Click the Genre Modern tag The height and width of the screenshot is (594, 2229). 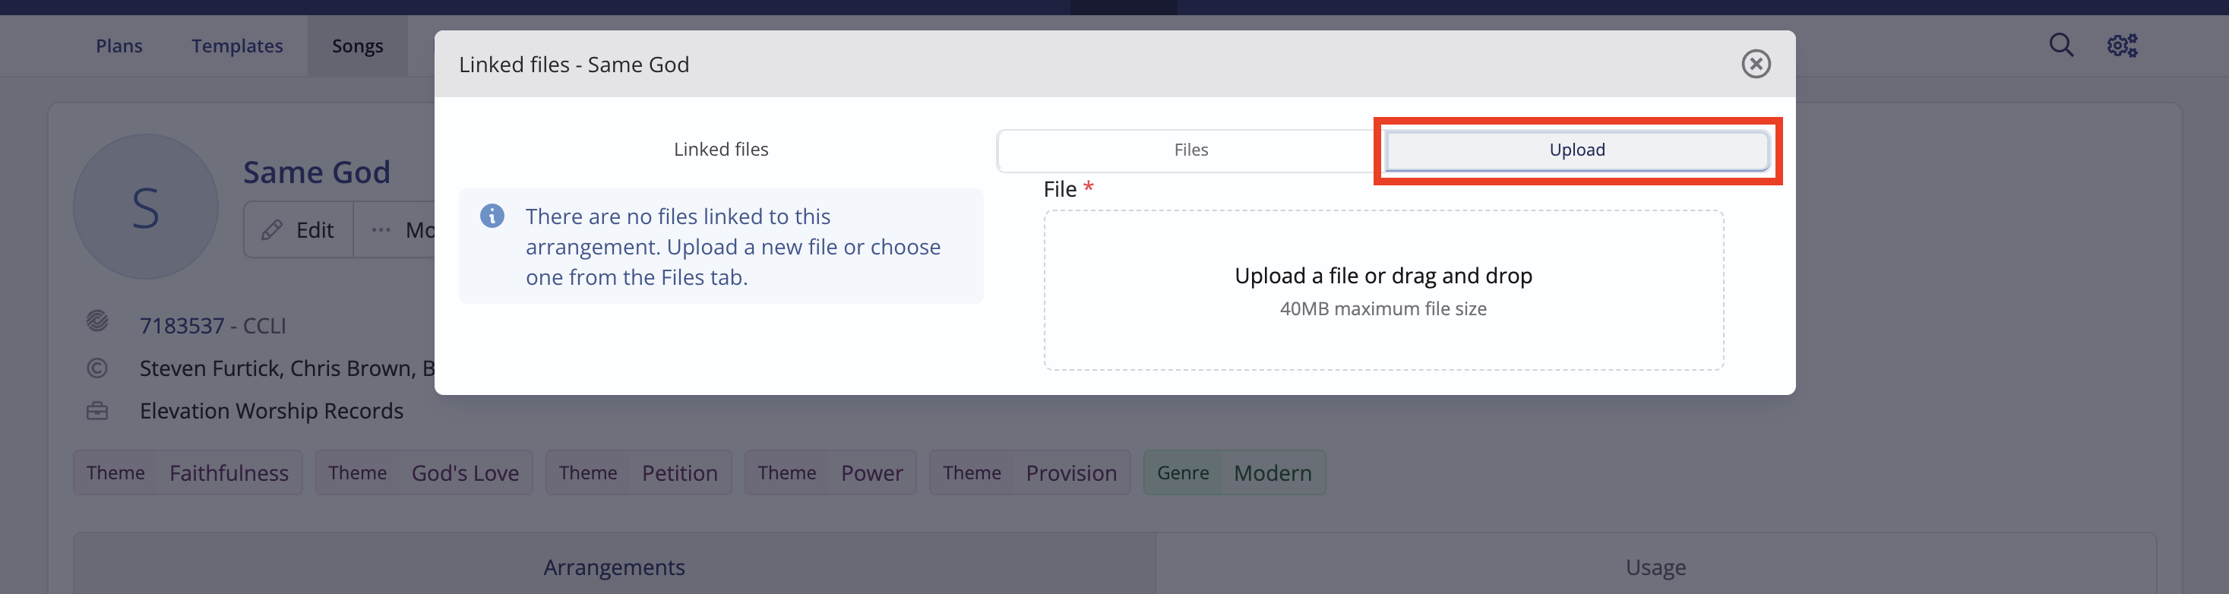[1235, 473]
